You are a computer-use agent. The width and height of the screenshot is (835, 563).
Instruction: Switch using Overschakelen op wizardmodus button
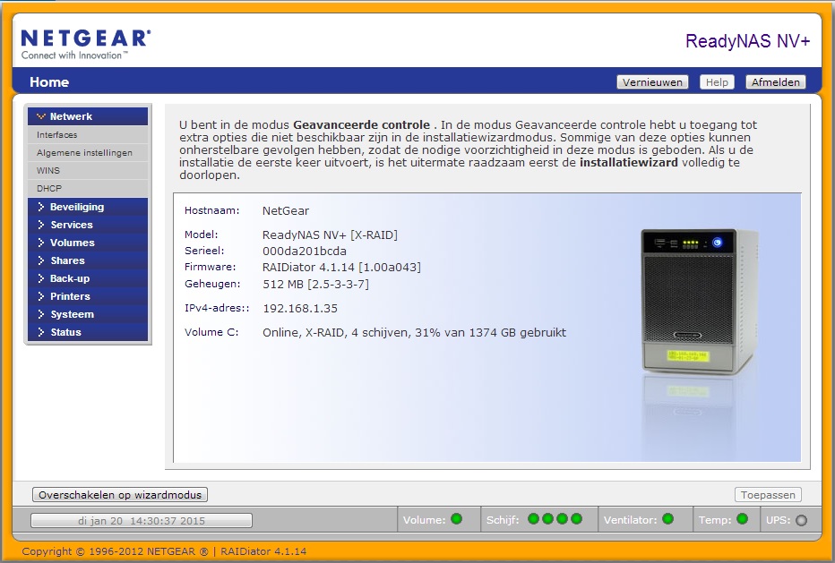pyautogui.click(x=120, y=495)
